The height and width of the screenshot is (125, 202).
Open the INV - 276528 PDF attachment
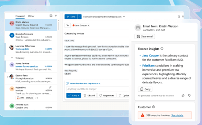pos(25,98)
